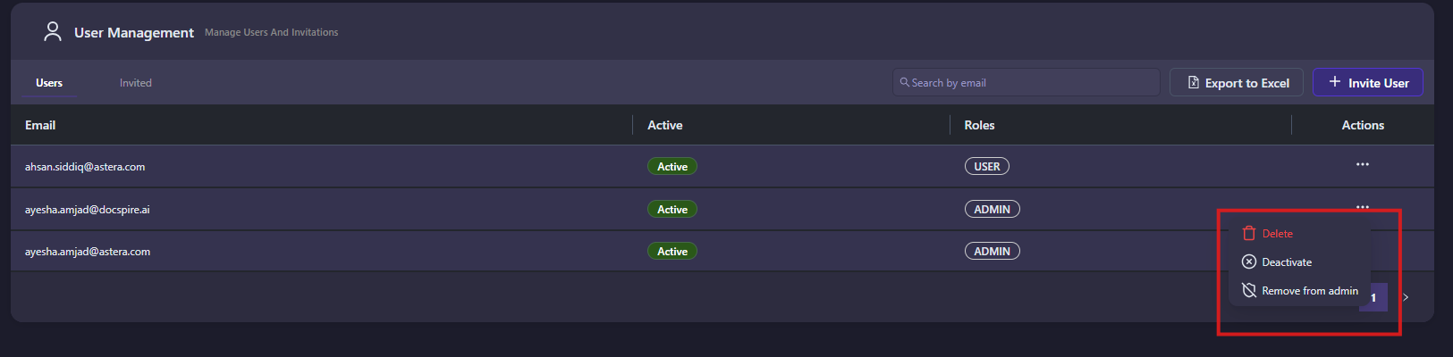This screenshot has height=357, width=1453.
Task: Toggle actions menu for ayesha.amjad@docspire.ai
Action: tap(1362, 206)
